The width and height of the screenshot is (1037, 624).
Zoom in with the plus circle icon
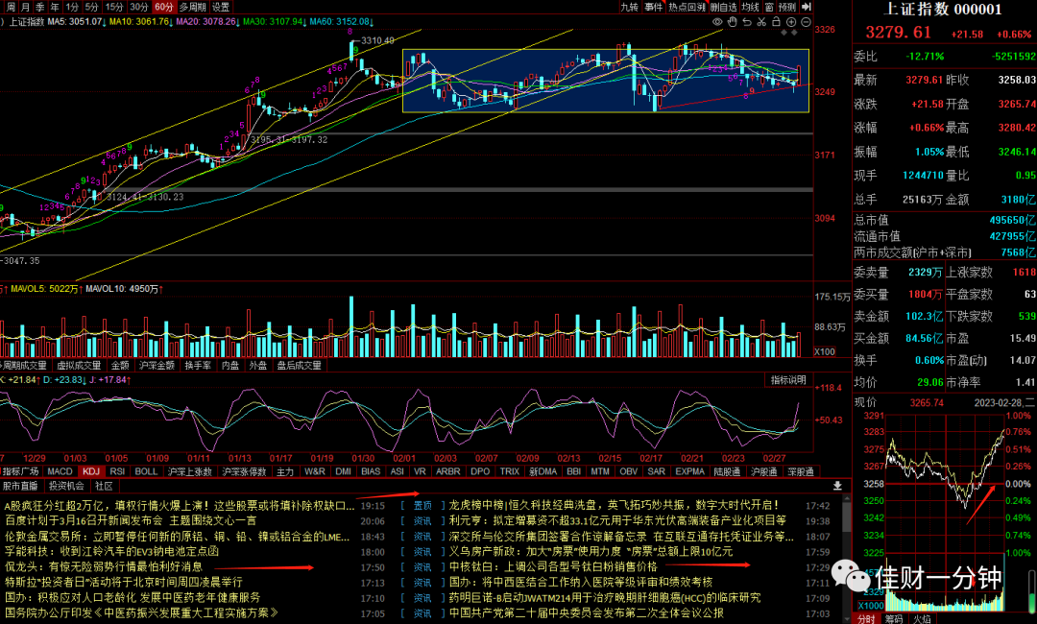pyautogui.click(x=791, y=22)
